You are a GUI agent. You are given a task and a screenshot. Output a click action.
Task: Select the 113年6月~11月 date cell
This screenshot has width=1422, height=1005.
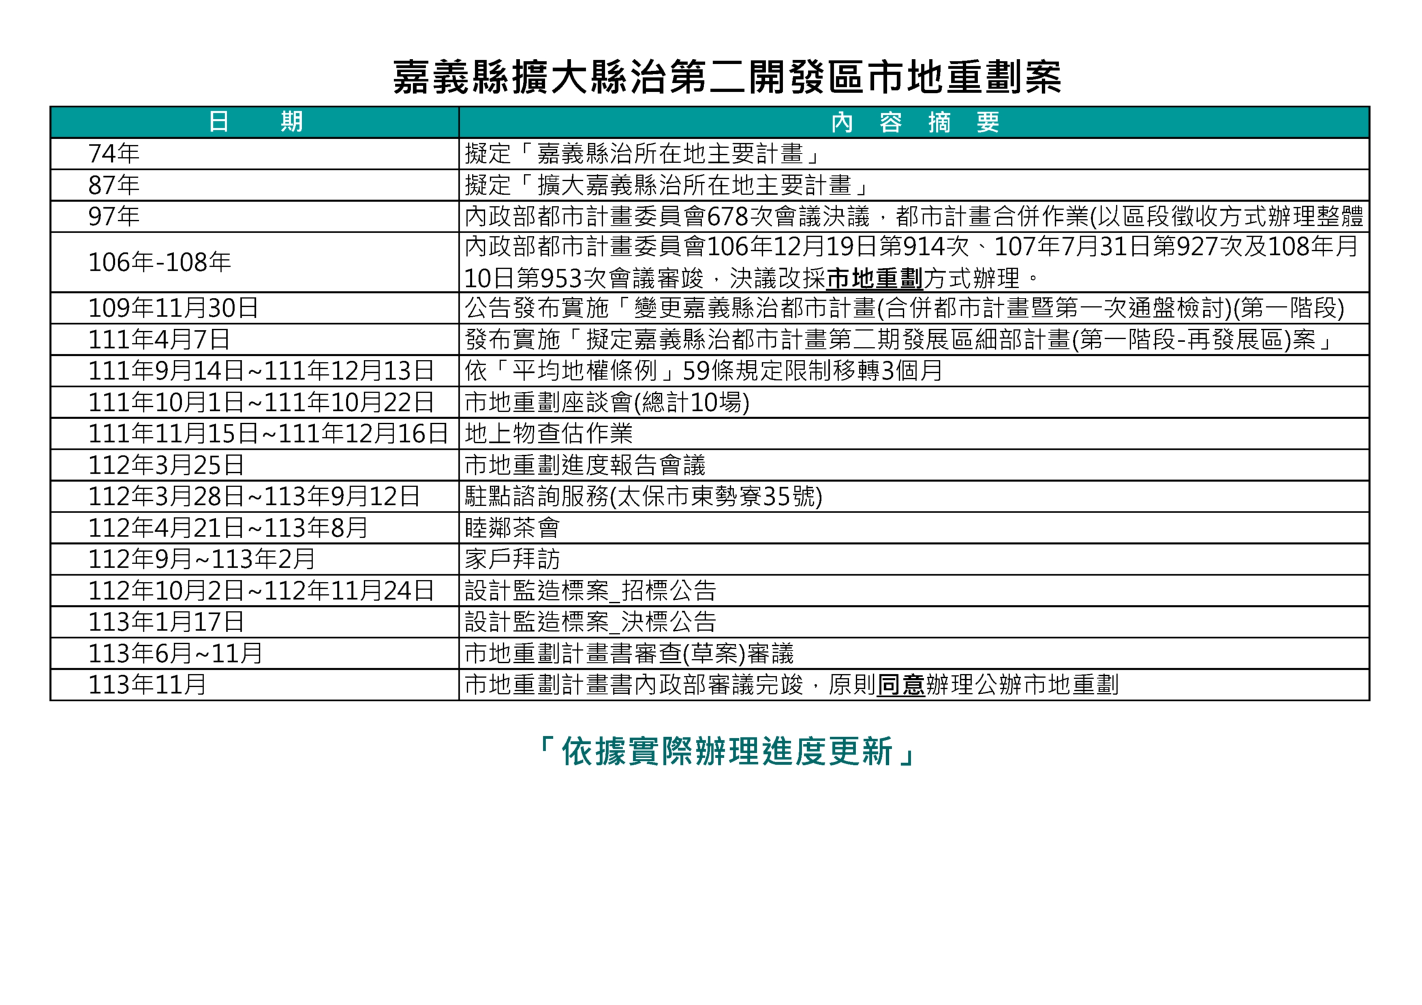point(254,653)
